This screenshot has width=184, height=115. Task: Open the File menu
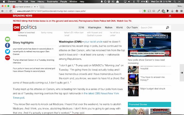(20, 1)
